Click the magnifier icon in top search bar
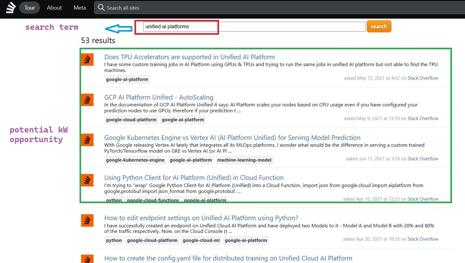The image size is (465, 263). (101, 7)
